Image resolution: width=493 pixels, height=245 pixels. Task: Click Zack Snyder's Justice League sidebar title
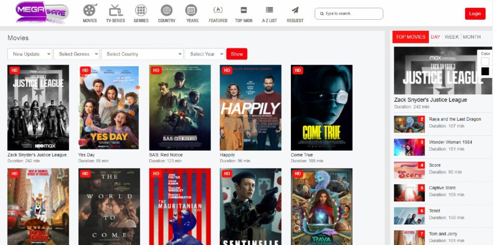[430, 100]
